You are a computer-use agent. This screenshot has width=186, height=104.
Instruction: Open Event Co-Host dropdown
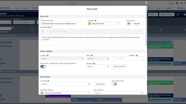pyautogui.click(x=119, y=93)
